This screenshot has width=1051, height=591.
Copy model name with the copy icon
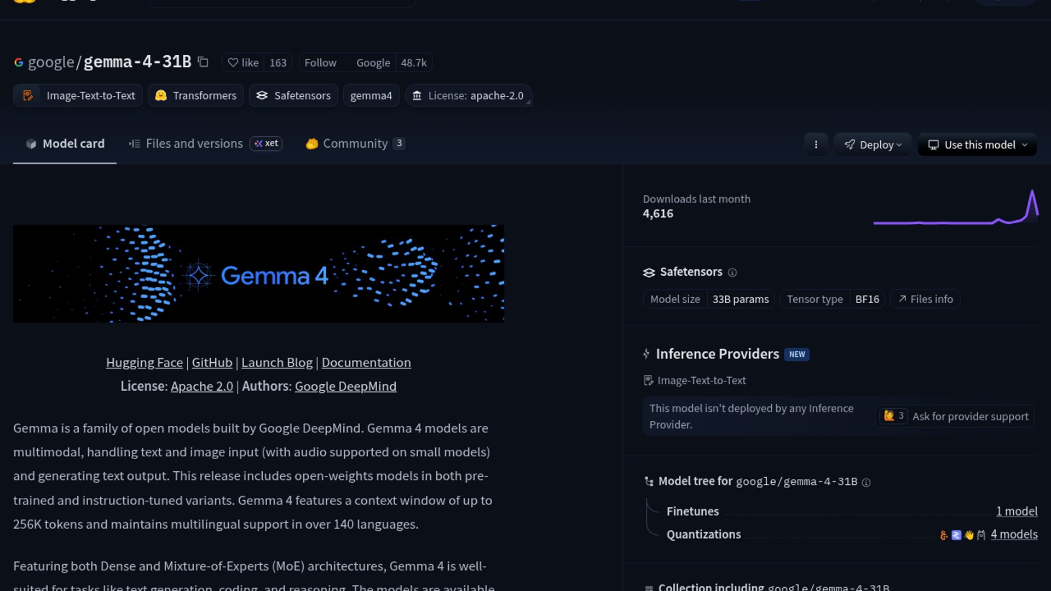pos(203,62)
